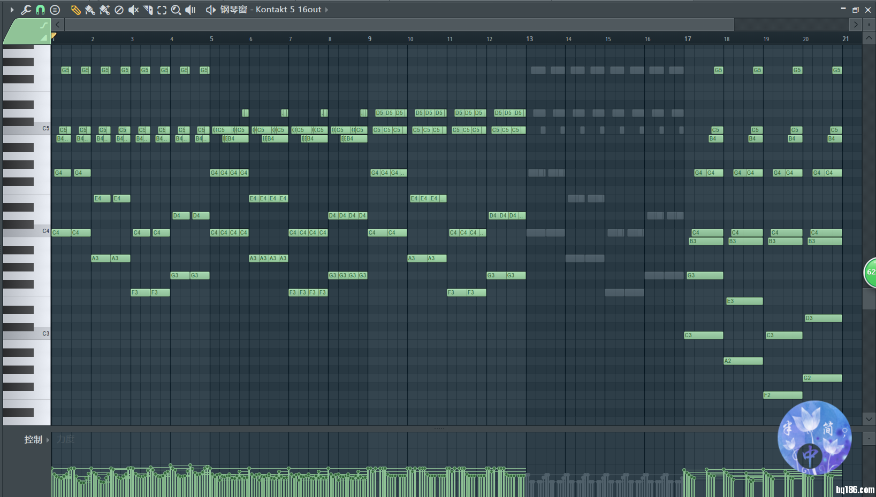Click the green 62 badge at right edge
876x497 pixels.
871,272
